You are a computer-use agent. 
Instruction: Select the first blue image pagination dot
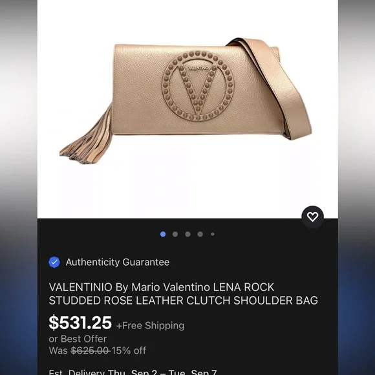(x=163, y=234)
